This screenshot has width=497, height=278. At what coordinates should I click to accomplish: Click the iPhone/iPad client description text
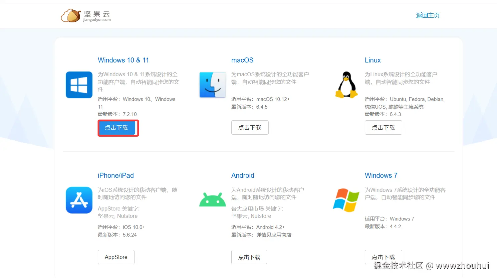coord(138,193)
